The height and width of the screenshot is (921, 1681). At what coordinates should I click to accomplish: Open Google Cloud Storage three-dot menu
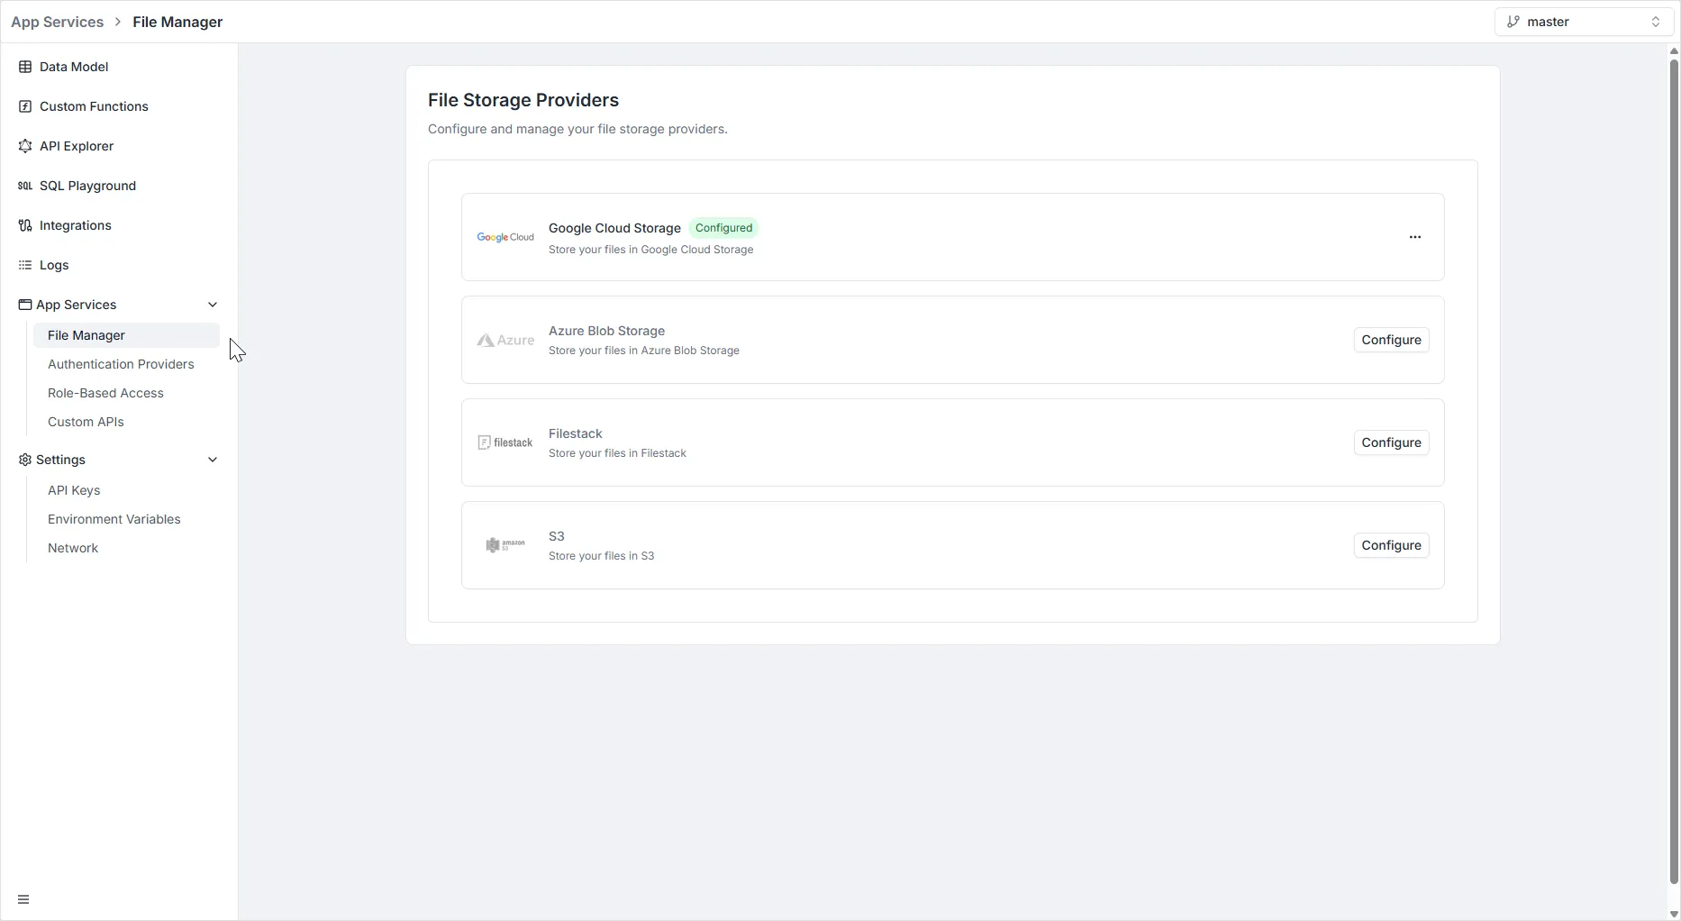pos(1414,237)
